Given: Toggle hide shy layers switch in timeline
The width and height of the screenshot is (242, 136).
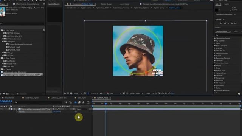Looking at the screenshot, I should (75, 102).
